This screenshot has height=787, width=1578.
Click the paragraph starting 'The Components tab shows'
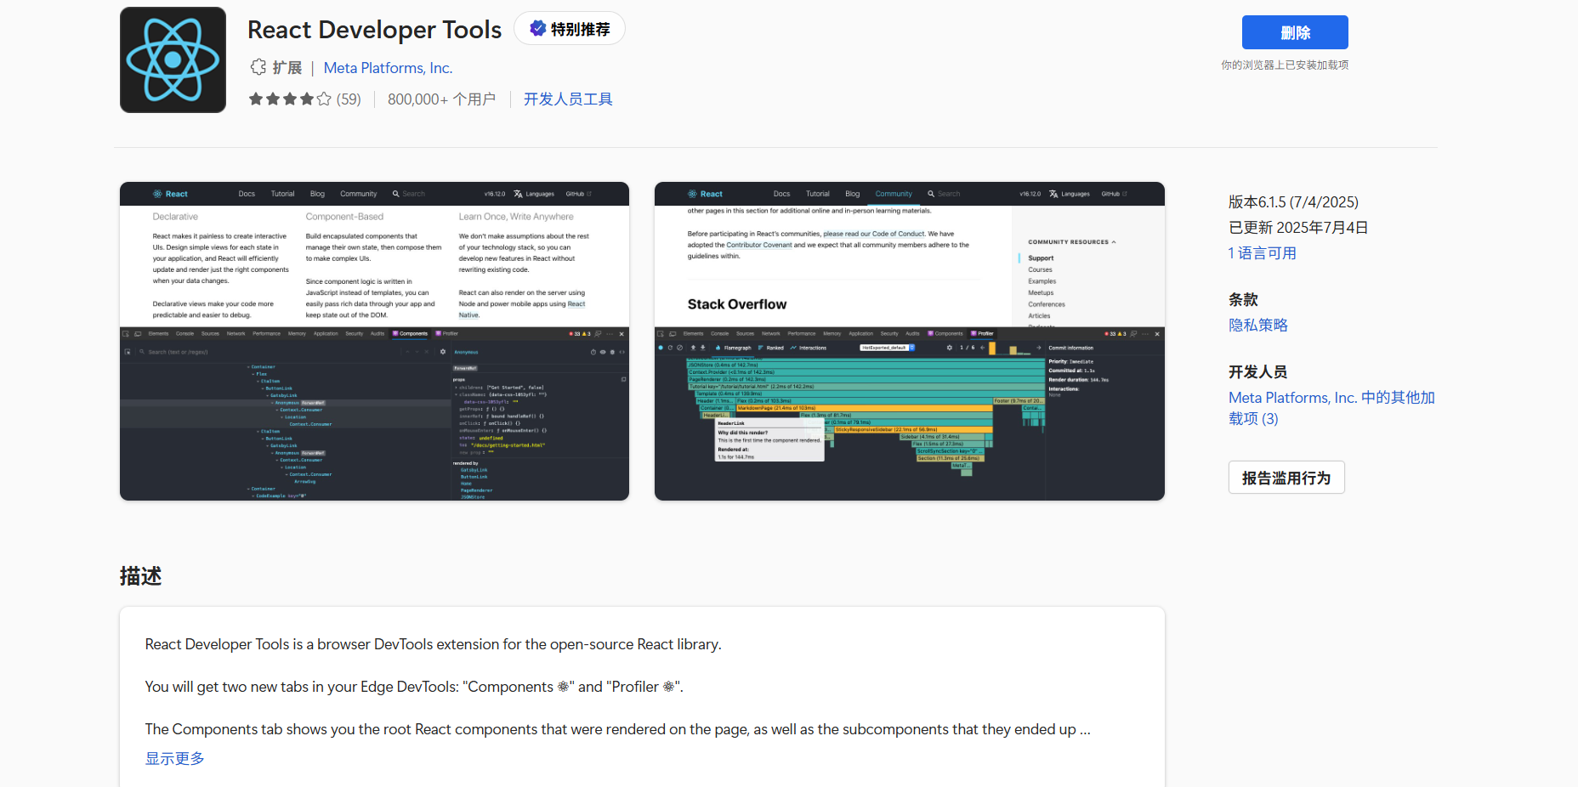pos(618,729)
